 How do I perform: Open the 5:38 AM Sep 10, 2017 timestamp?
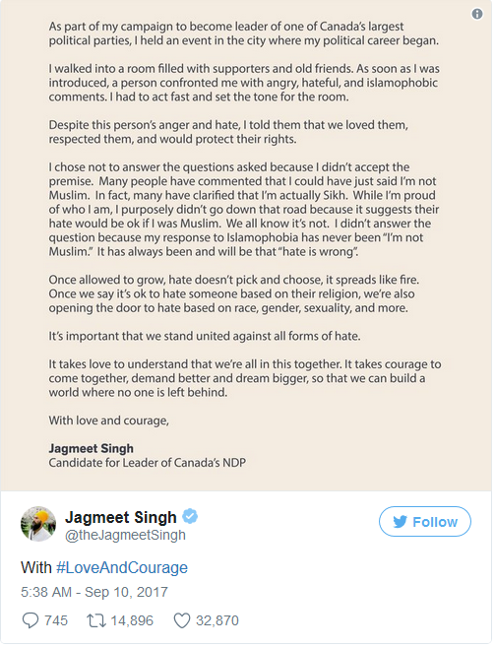pos(94,592)
